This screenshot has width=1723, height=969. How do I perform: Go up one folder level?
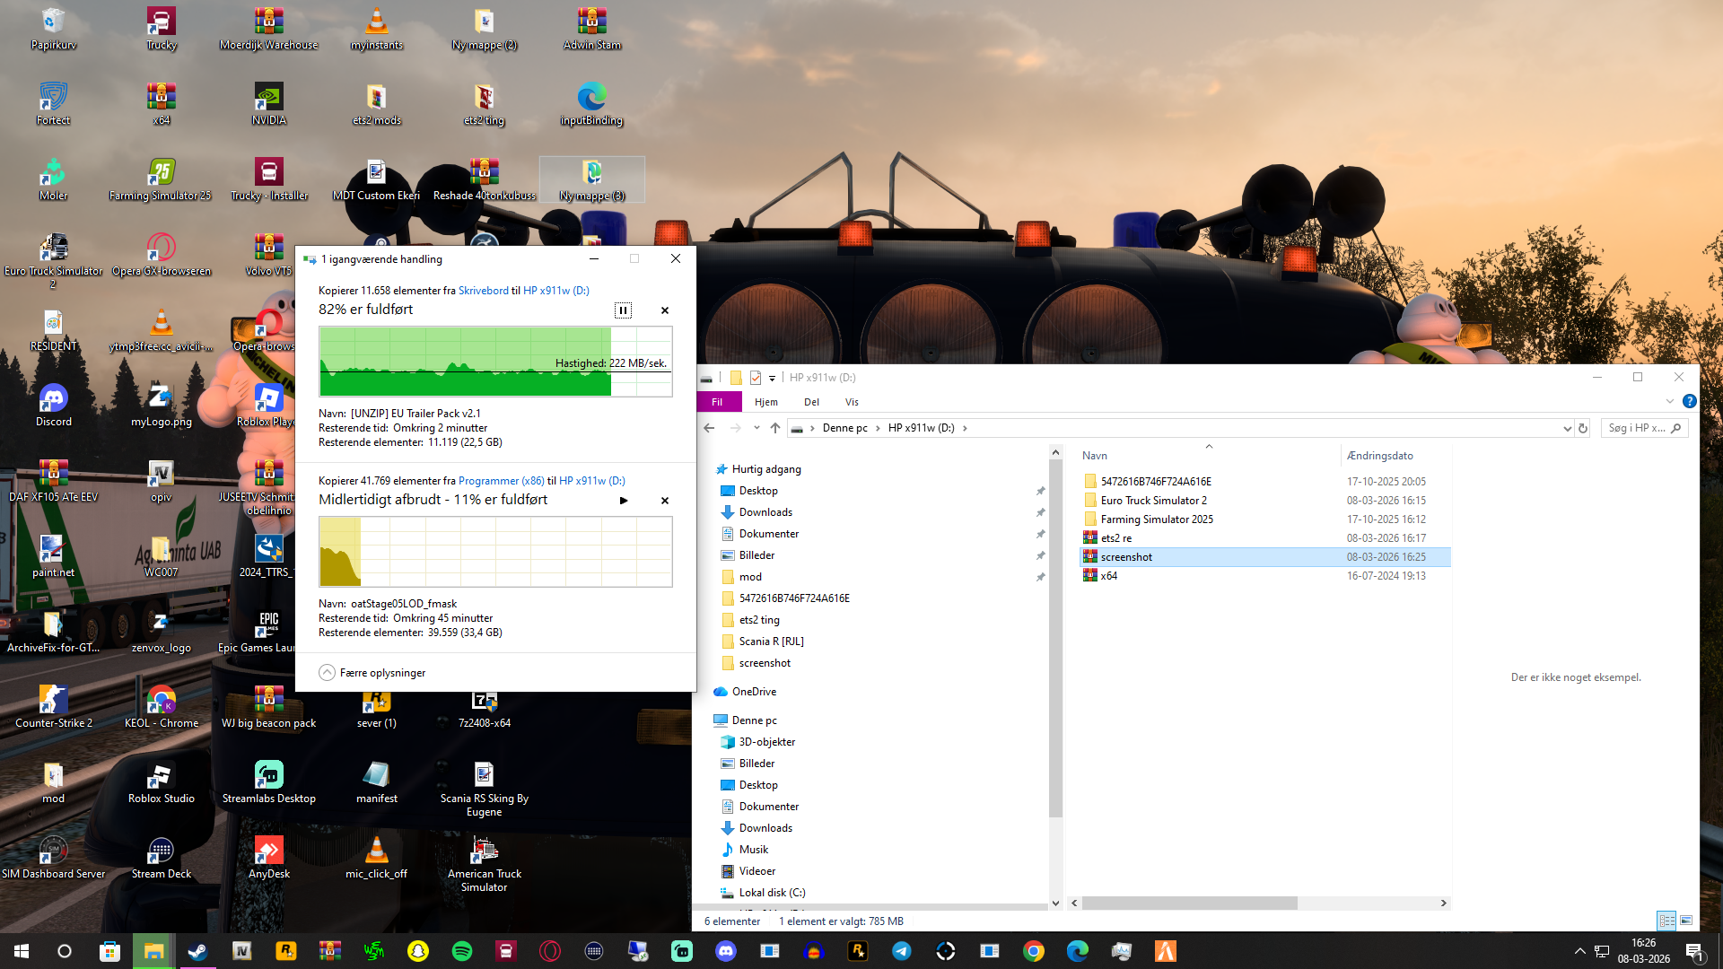(775, 428)
